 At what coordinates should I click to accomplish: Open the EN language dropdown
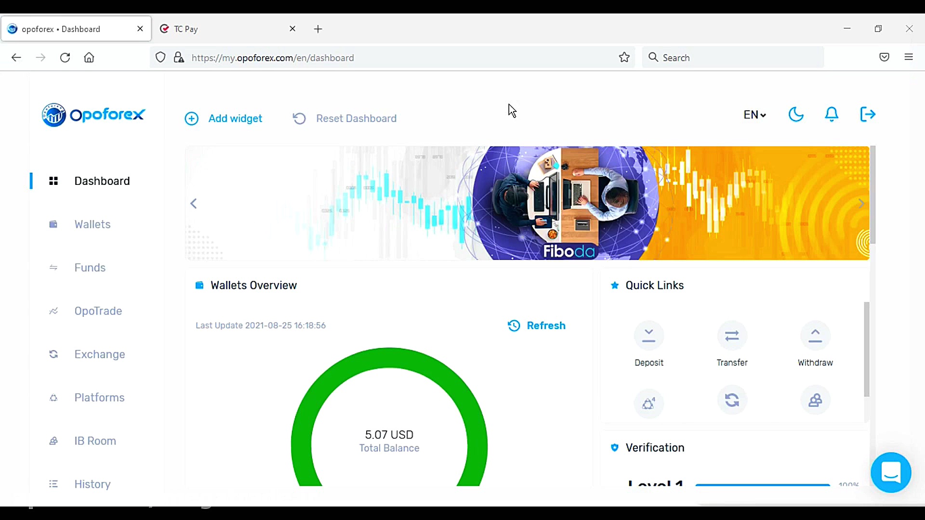click(x=754, y=115)
